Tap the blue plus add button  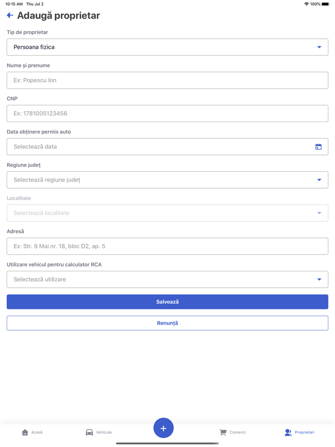(163, 428)
